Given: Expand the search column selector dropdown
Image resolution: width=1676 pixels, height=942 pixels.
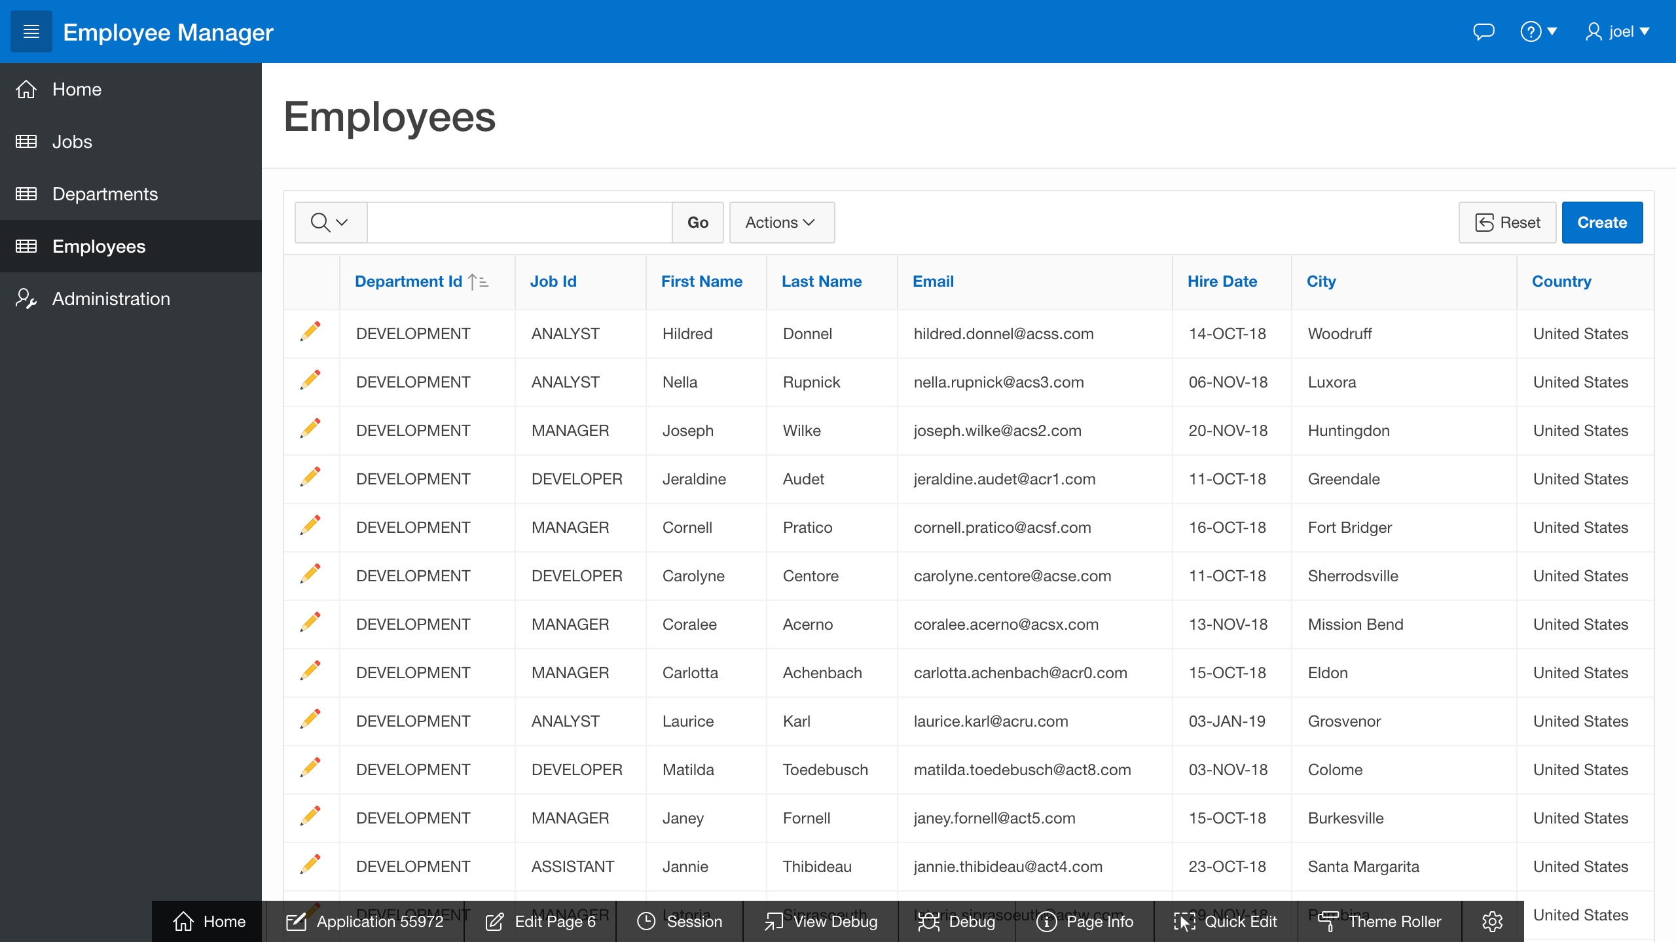Looking at the screenshot, I should (329, 223).
